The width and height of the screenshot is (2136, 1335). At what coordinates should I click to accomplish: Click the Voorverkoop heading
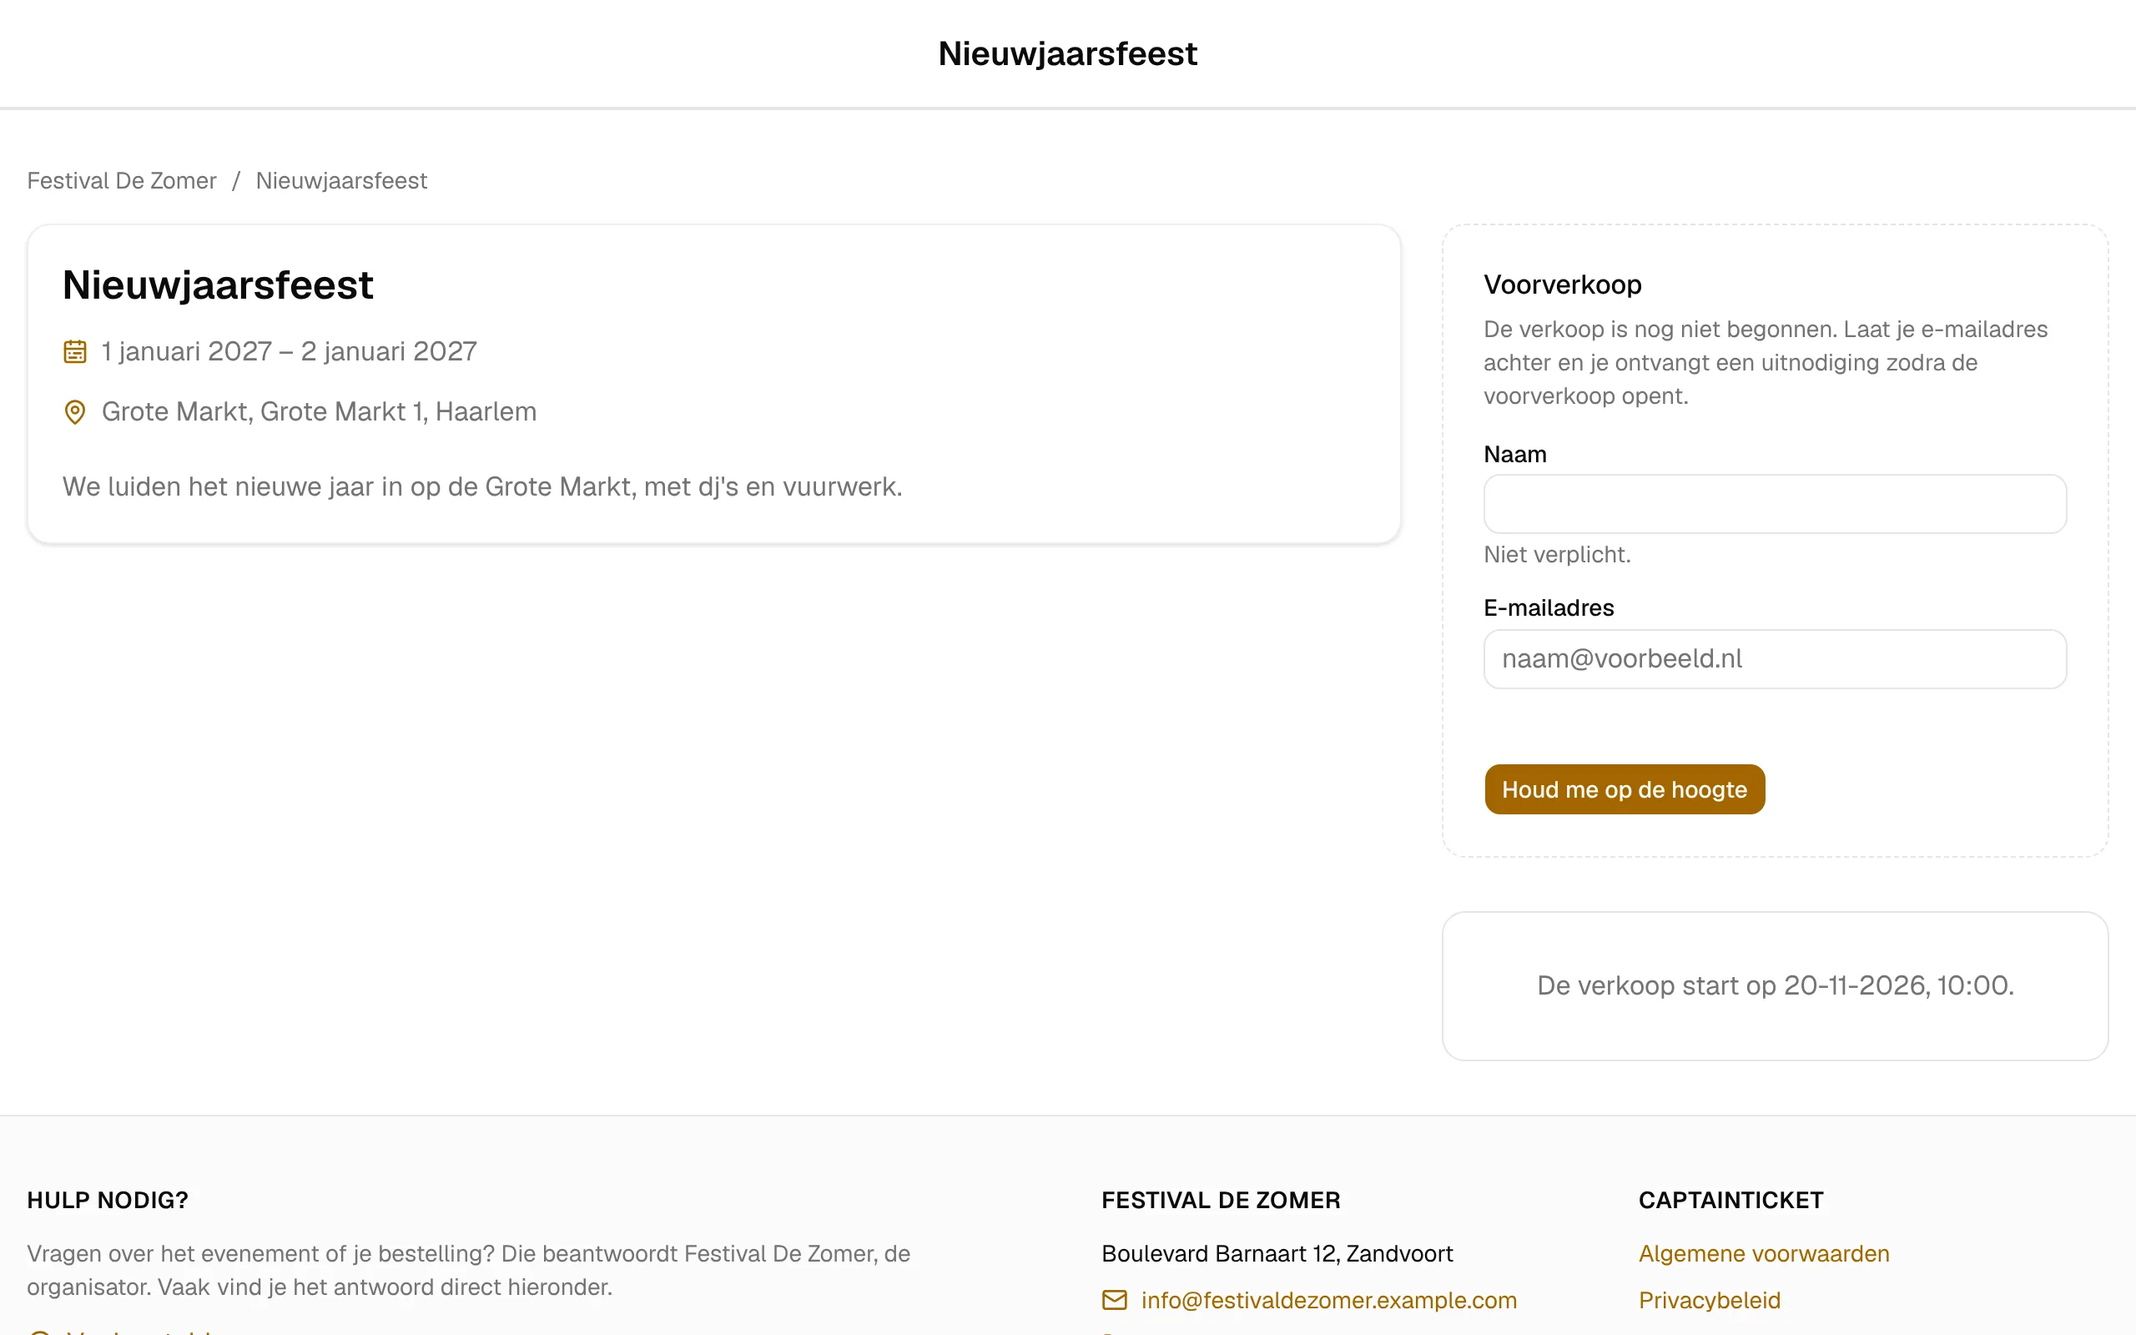click(x=1562, y=285)
